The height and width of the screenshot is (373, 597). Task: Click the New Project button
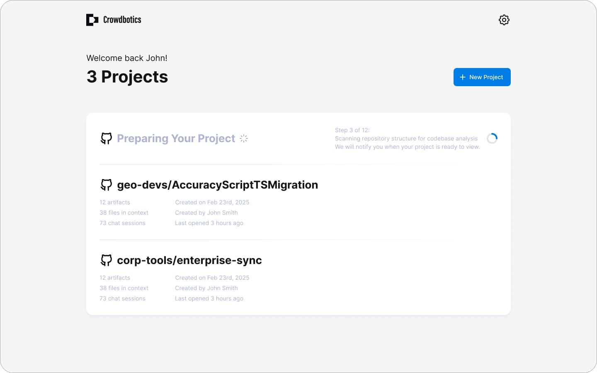click(x=482, y=77)
